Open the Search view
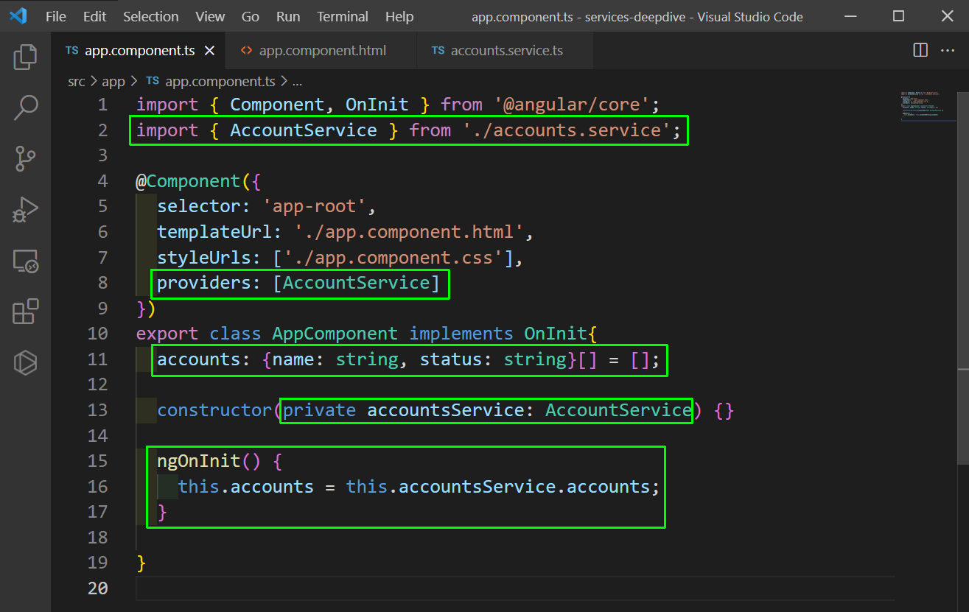 [26, 108]
